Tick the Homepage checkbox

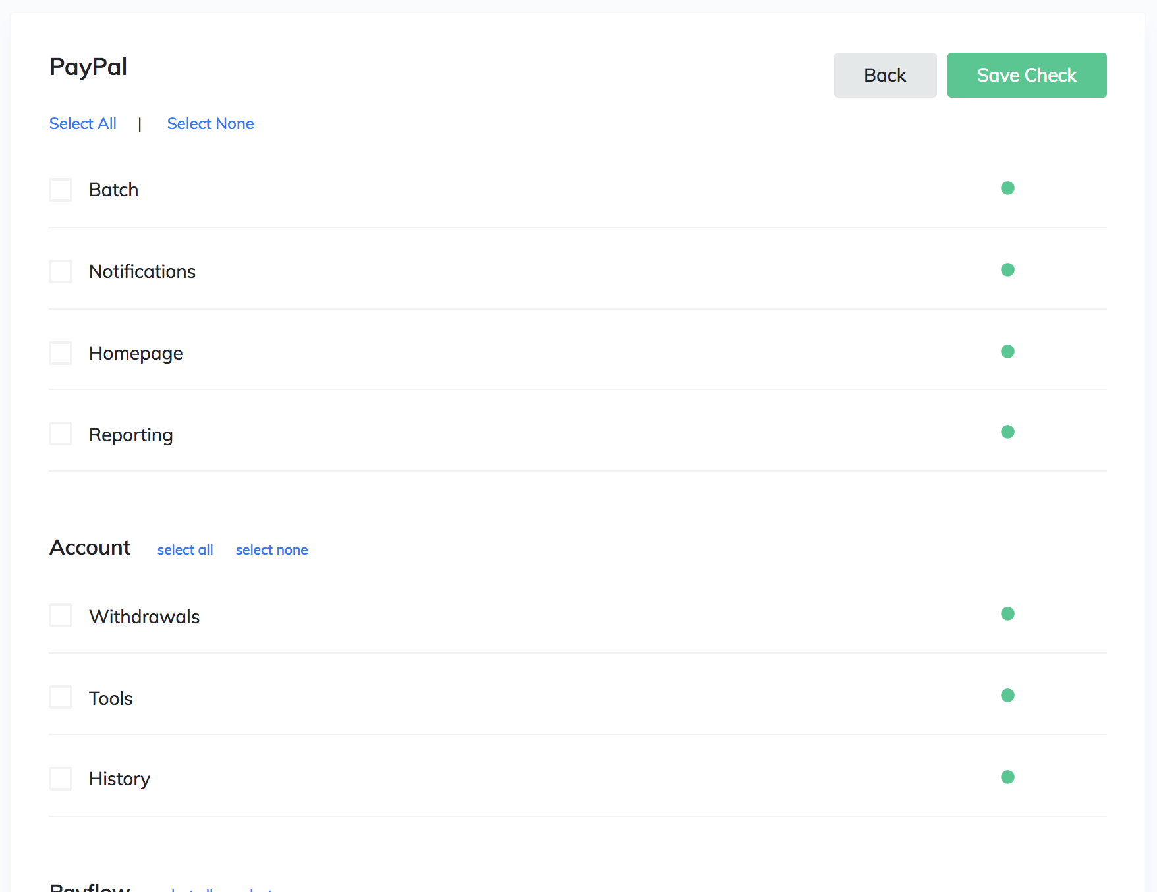click(x=61, y=353)
